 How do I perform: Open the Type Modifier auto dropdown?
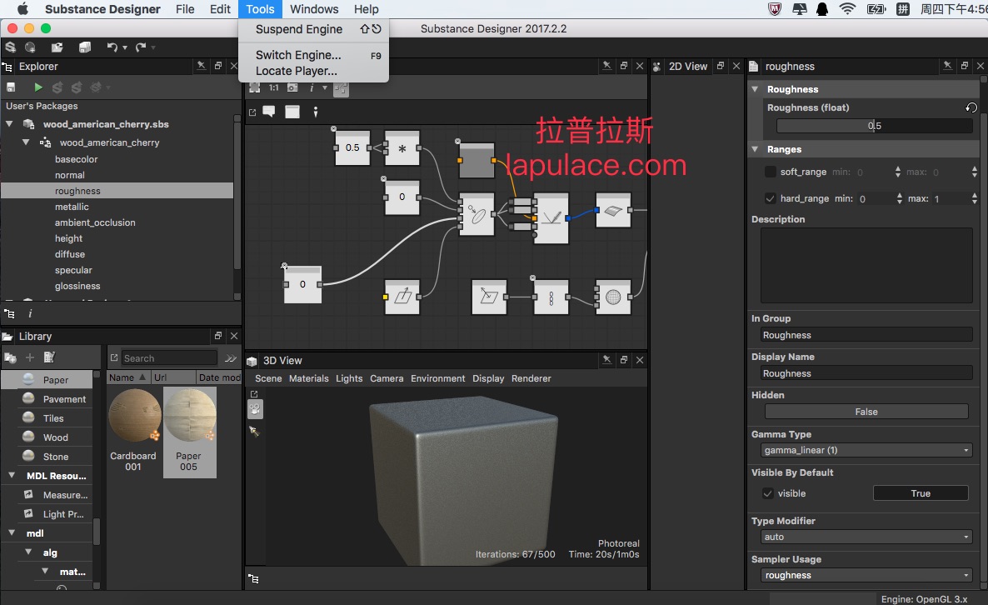point(866,537)
